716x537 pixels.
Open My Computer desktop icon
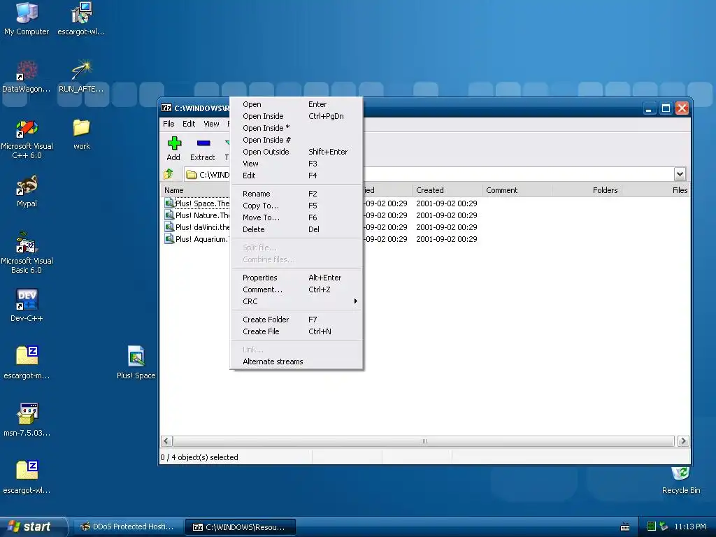27,13
